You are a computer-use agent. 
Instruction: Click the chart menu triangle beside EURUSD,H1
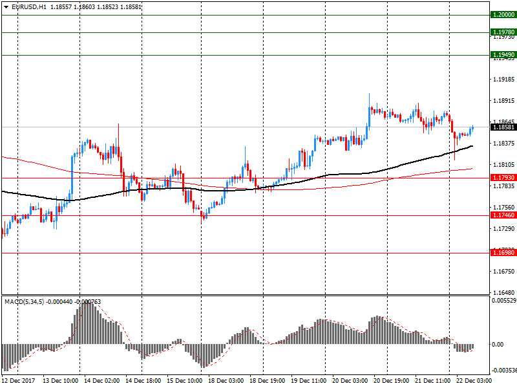[x=6, y=6]
